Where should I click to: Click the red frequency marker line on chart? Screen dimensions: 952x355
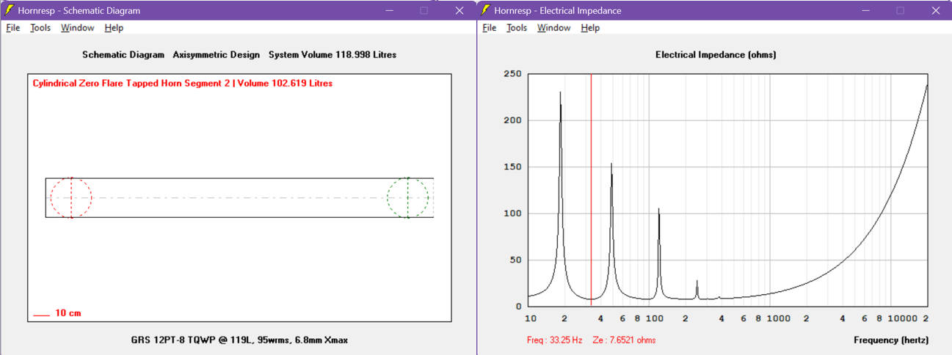pyautogui.click(x=592, y=190)
